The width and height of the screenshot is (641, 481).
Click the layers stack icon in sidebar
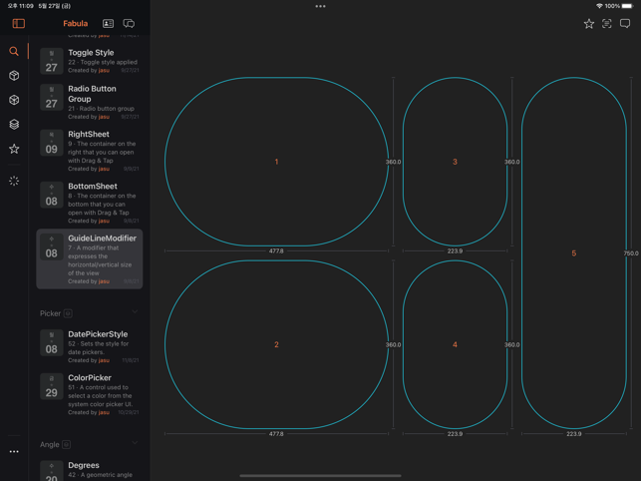coord(14,125)
